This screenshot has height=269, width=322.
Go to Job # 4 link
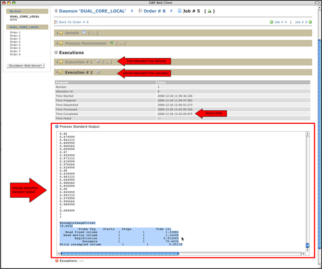pos(281,22)
